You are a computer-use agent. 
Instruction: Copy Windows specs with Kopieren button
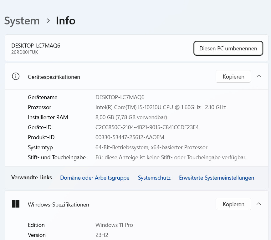[x=233, y=204]
